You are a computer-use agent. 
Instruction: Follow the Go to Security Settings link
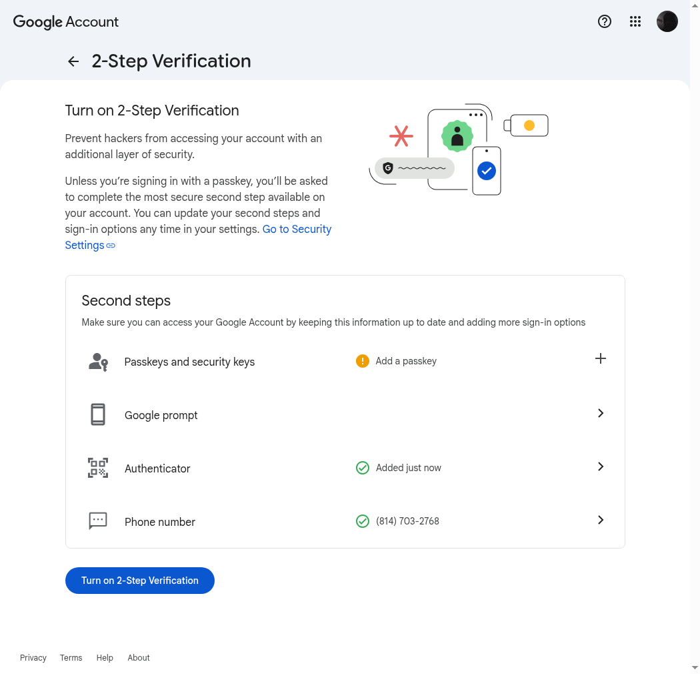[198, 237]
